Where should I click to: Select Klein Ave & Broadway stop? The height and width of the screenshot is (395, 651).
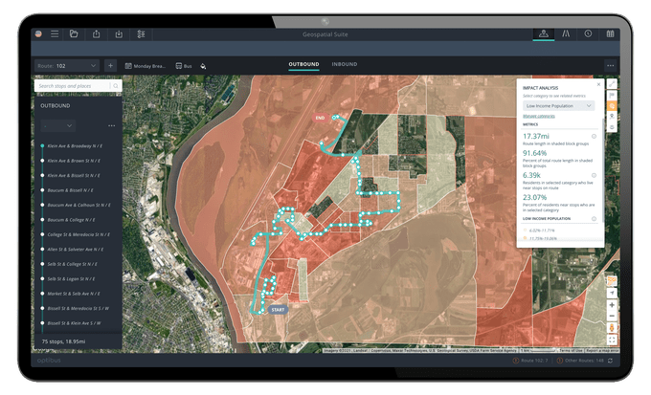(x=79, y=146)
